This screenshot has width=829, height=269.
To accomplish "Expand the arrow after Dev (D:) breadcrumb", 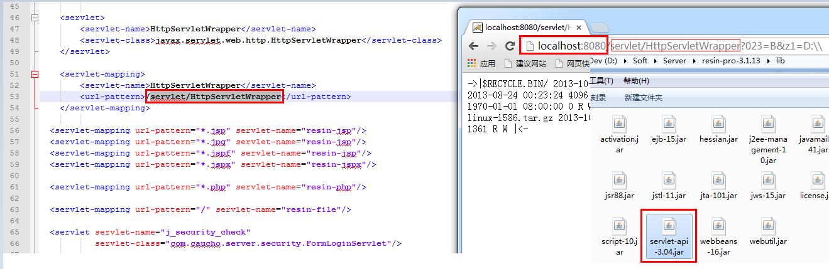I will coord(626,61).
